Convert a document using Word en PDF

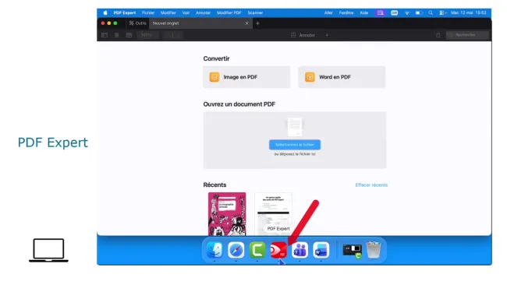pyautogui.click(x=342, y=77)
